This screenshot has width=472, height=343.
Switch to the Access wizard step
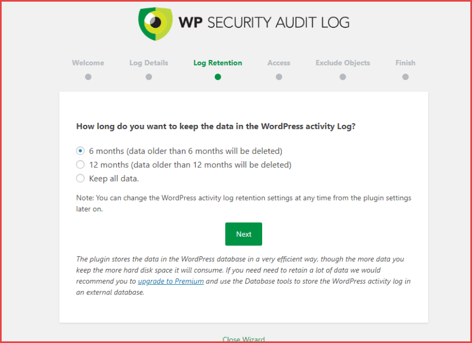(279, 63)
